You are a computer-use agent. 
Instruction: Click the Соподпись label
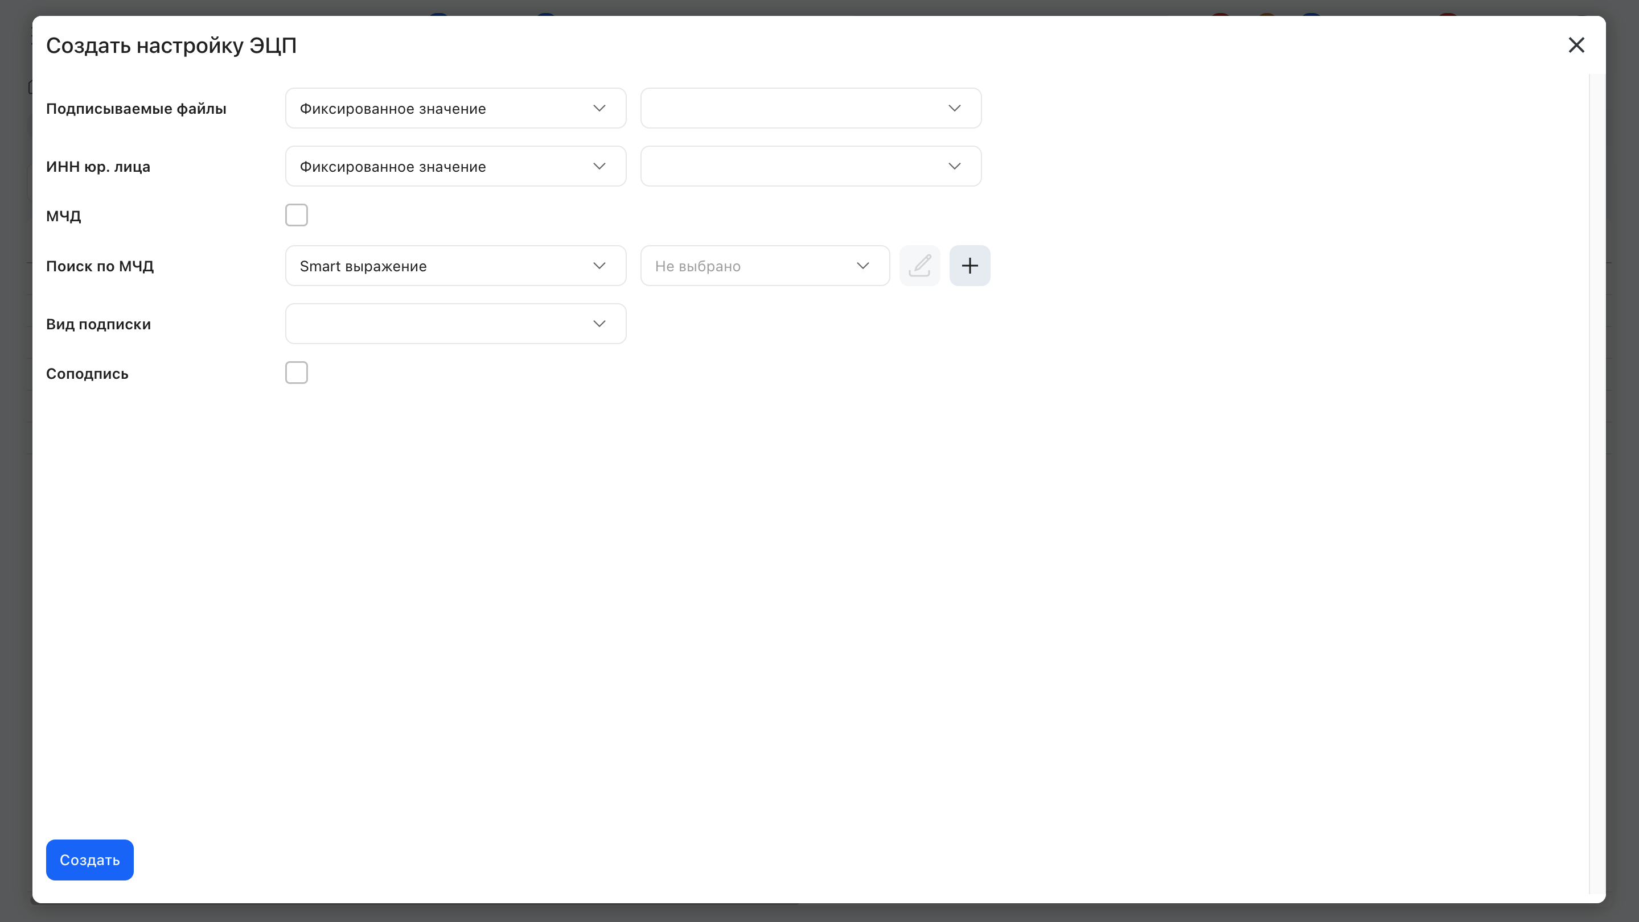pyautogui.click(x=87, y=374)
